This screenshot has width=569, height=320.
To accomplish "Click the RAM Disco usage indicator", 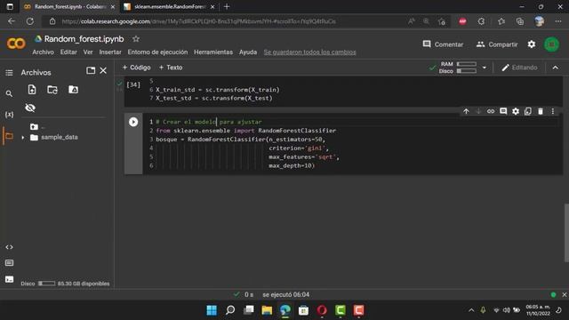I will pos(458,68).
